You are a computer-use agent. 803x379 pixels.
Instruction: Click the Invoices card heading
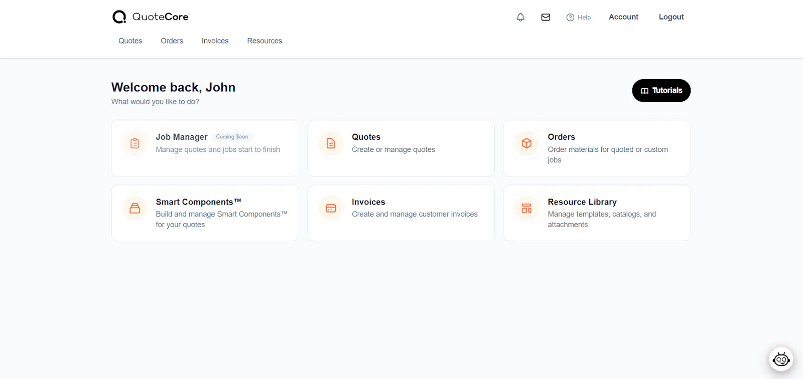368,202
